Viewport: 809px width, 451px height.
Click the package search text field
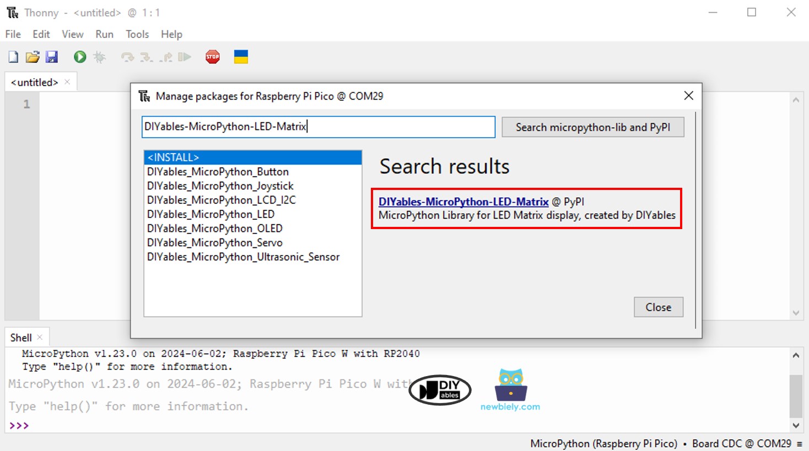[318, 127]
